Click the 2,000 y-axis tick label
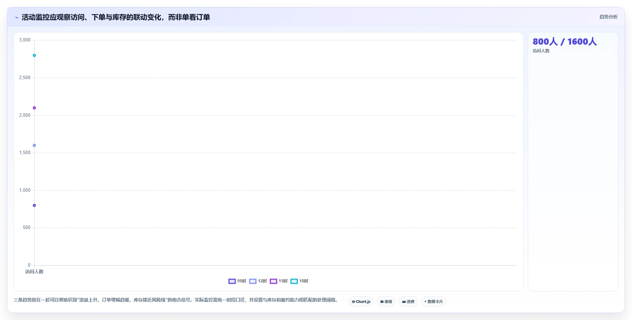632x320 pixels. 25,115
